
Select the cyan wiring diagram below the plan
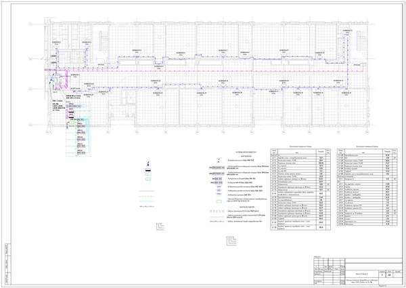pyautogui.click(x=78, y=129)
